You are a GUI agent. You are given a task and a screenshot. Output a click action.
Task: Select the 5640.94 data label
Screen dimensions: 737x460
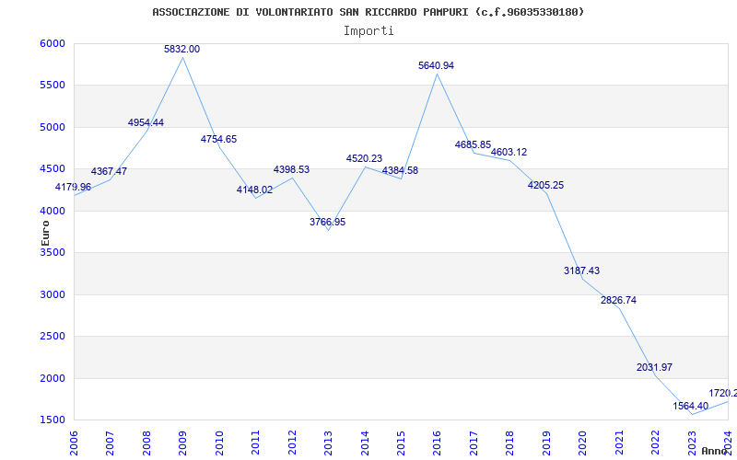(436, 65)
